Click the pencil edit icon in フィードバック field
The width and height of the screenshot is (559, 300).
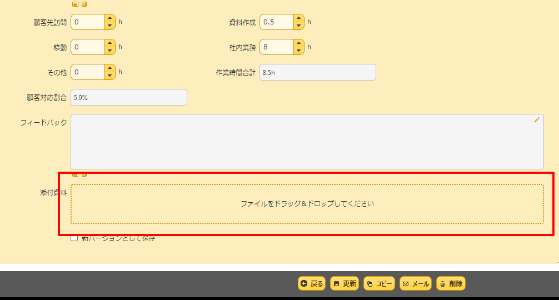537,120
